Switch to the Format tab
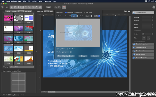Viewport: 156px width, 97px height. pos(8,11)
